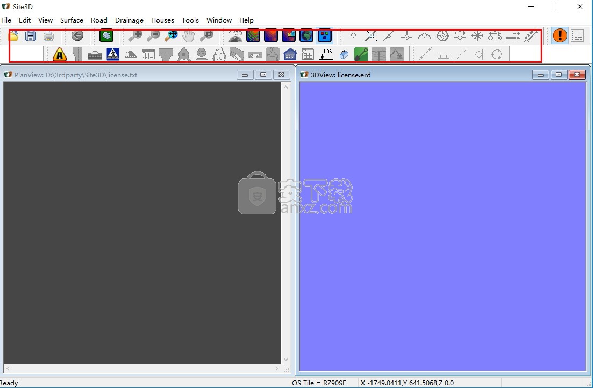Select the zoom in magnifier tool
The image size is (593, 388).
[135, 36]
